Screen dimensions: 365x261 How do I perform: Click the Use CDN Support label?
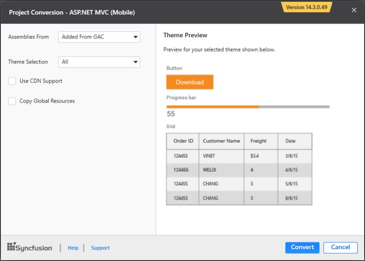coord(41,81)
